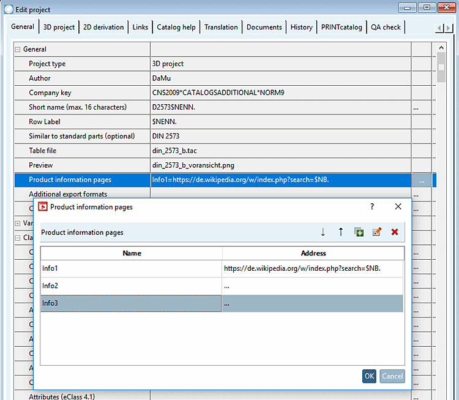Viewport: 459px width, 400px height.
Task: Confirm dialog with OK button
Action: [x=369, y=376]
